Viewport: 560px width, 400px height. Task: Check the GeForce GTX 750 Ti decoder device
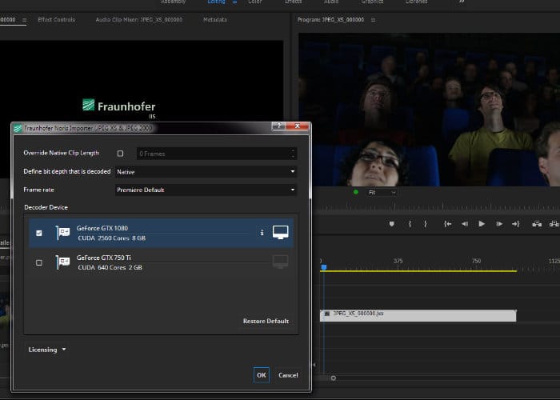(x=39, y=262)
